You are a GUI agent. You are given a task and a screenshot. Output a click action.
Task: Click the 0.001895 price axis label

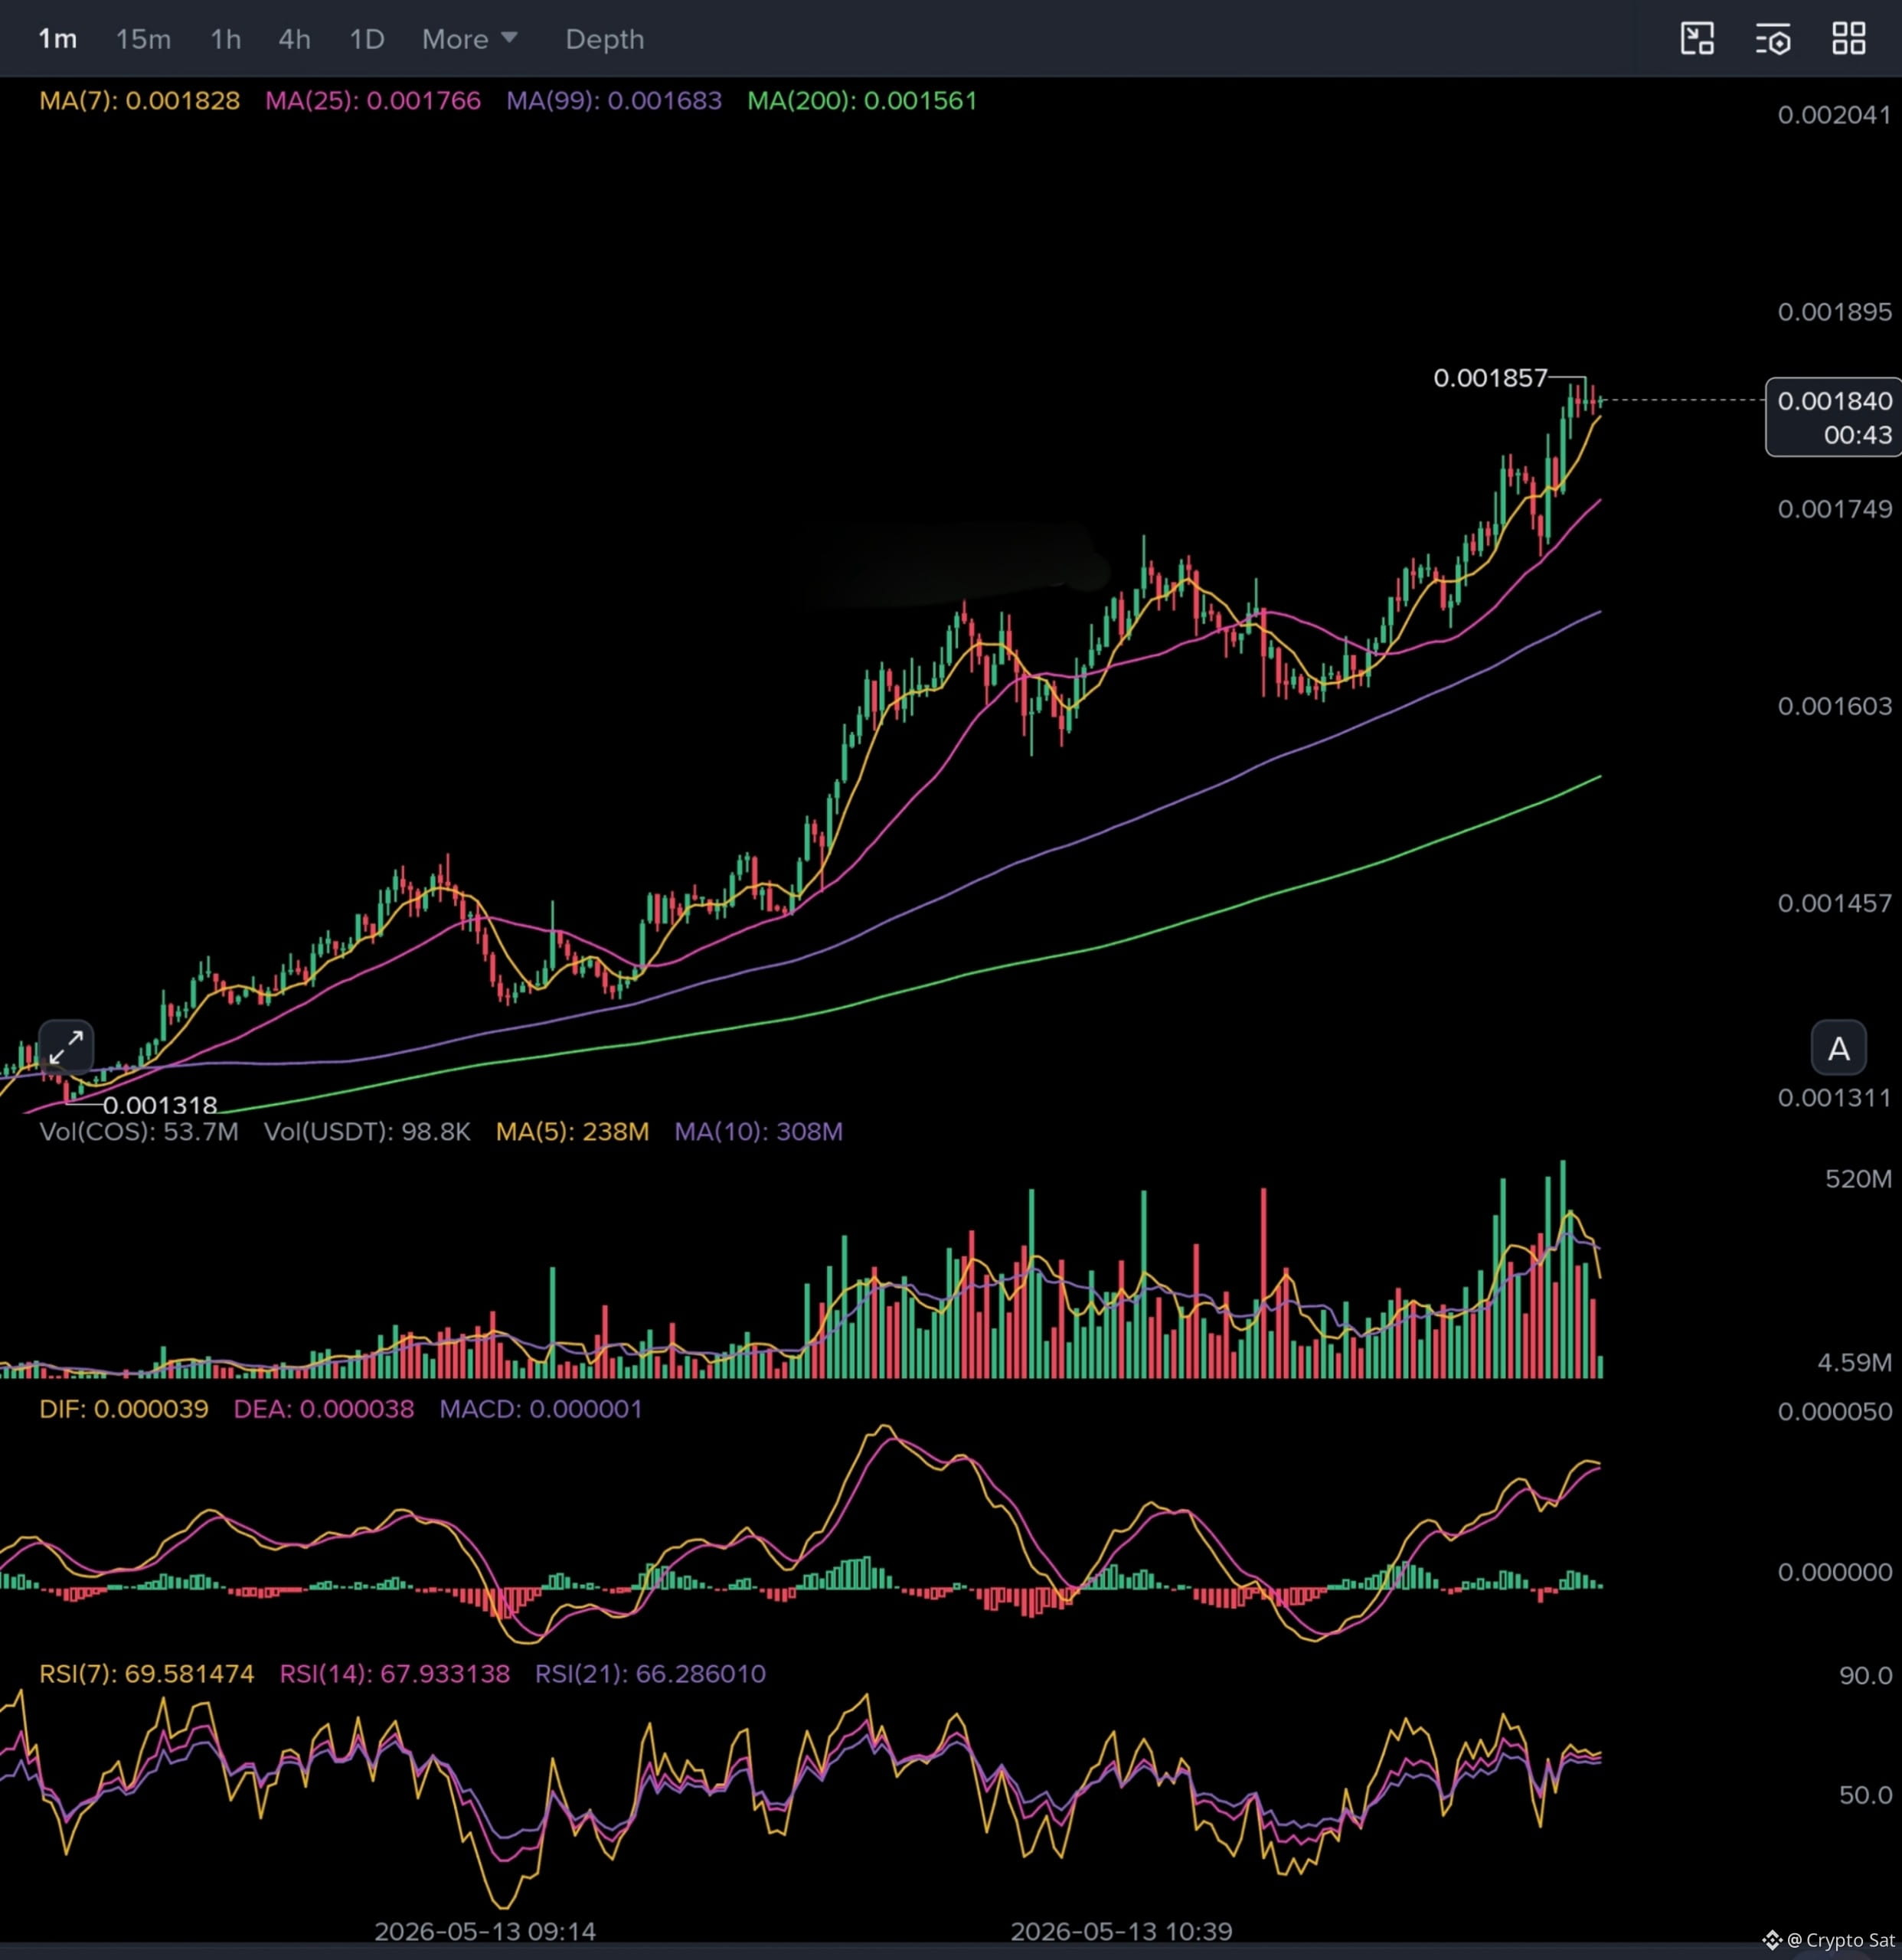point(1834,312)
